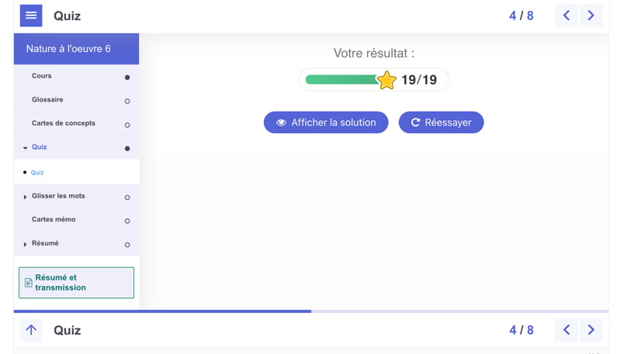Collapse the Quiz section in sidebar
Image resolution: width=621 pixels, height=354 pixels.
click(26, 148)
